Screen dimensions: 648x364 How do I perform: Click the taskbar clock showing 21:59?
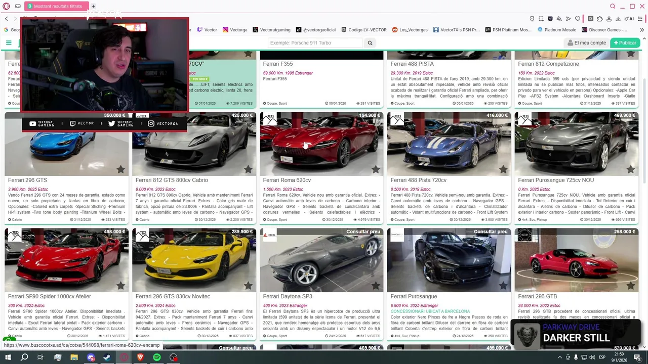click(x=619, y=357)
